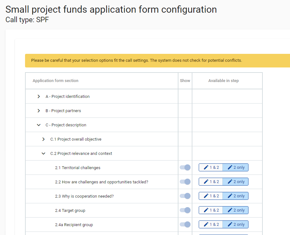Pick '2 only' step for 2.4 Target group
This screenshot has width=290, height=235.
pyautogui.click(x=236, y=210)
